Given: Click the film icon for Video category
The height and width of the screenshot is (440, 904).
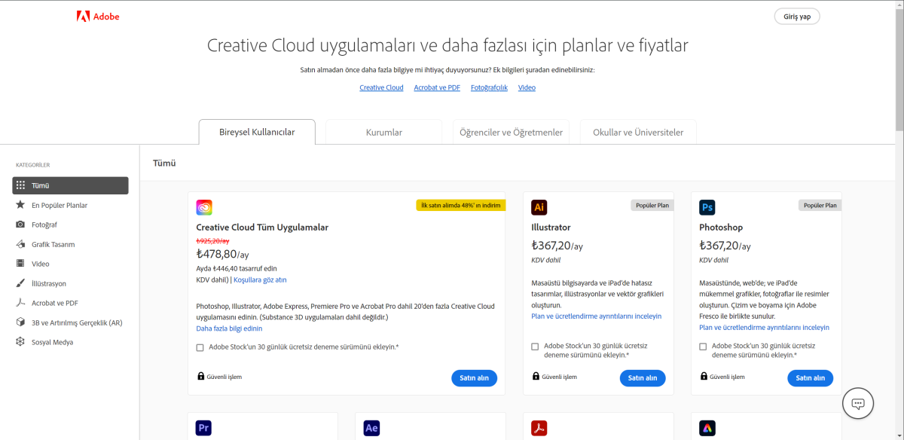Looking at the screenshot, I should 20,264.
